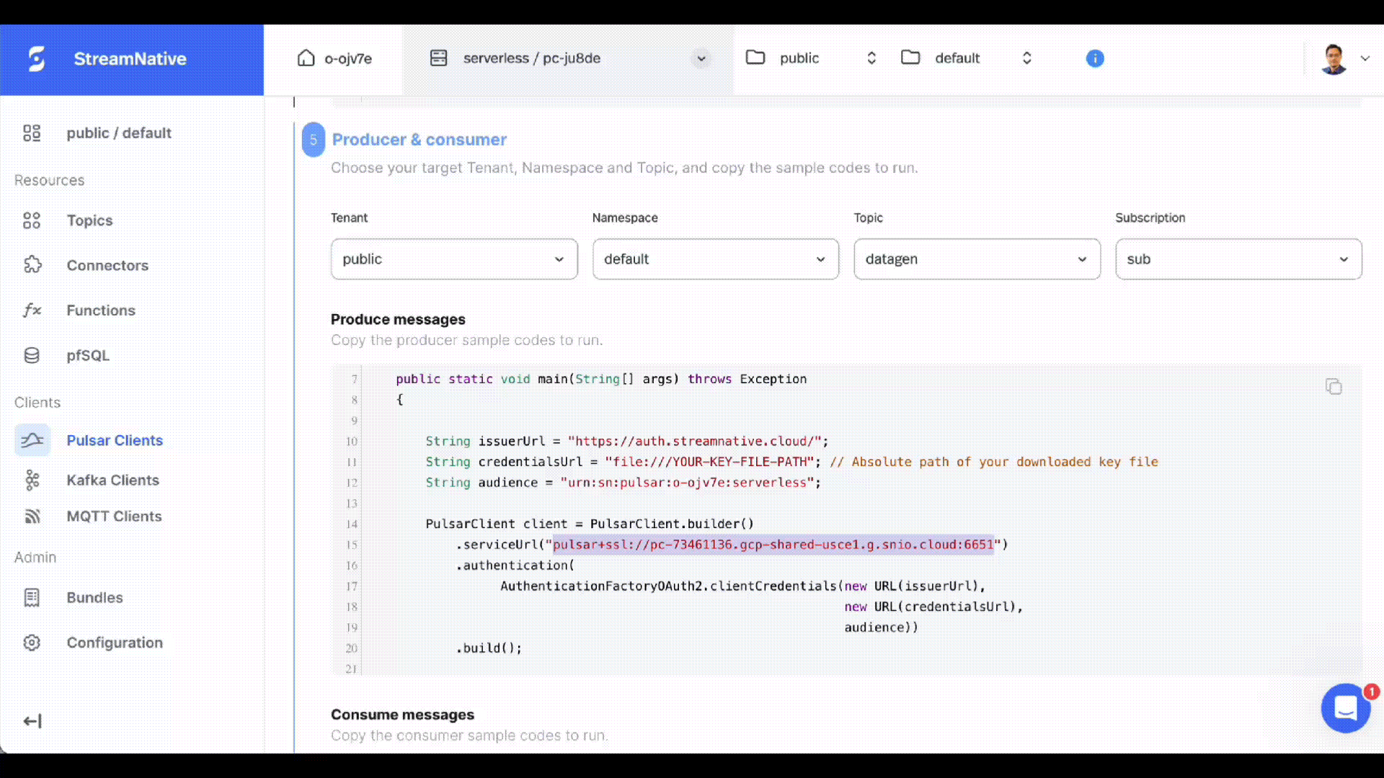
Task: Click the default namespace folder icon
Action: point(910,58)
